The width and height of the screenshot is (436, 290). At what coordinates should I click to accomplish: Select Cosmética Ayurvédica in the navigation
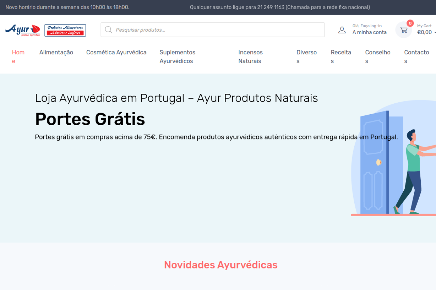pos(116,52)
